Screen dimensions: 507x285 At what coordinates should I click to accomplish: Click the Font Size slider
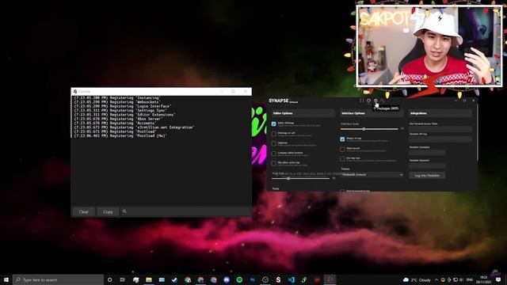[300, 178]
